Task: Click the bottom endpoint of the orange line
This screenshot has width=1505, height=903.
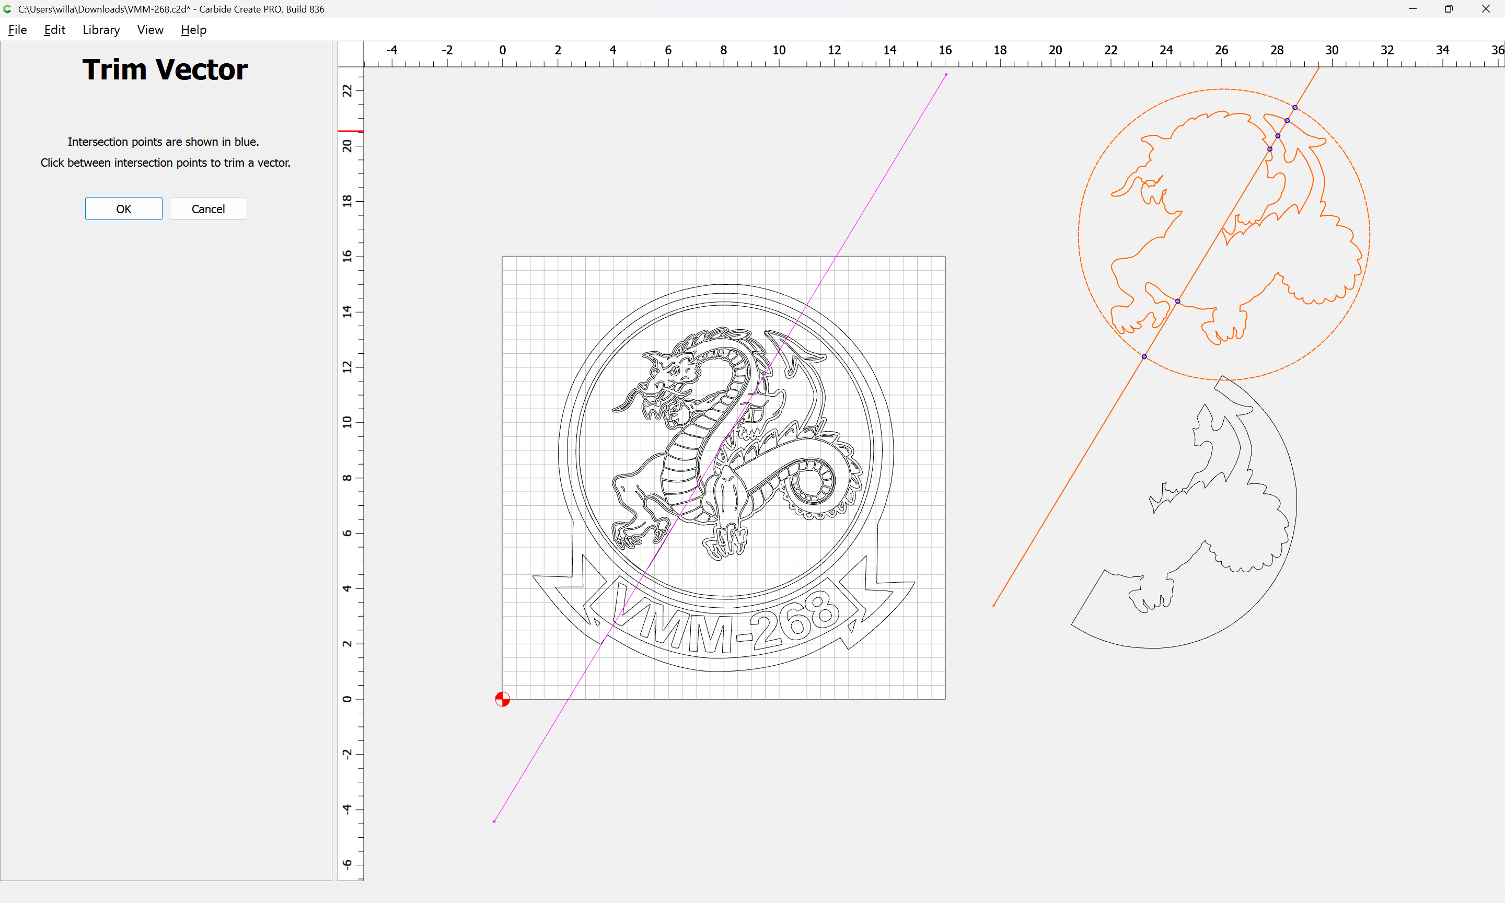Action: click(x=993, y=606)
